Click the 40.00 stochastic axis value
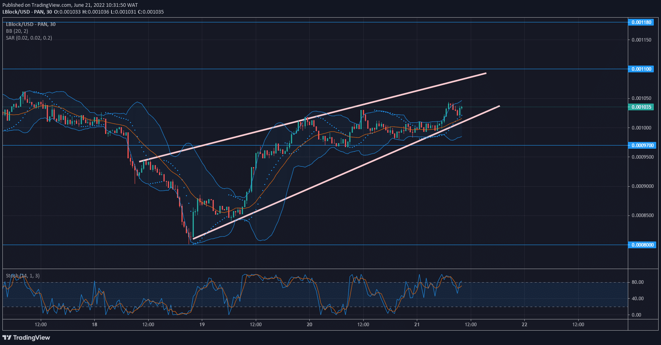 pos(637,299)
